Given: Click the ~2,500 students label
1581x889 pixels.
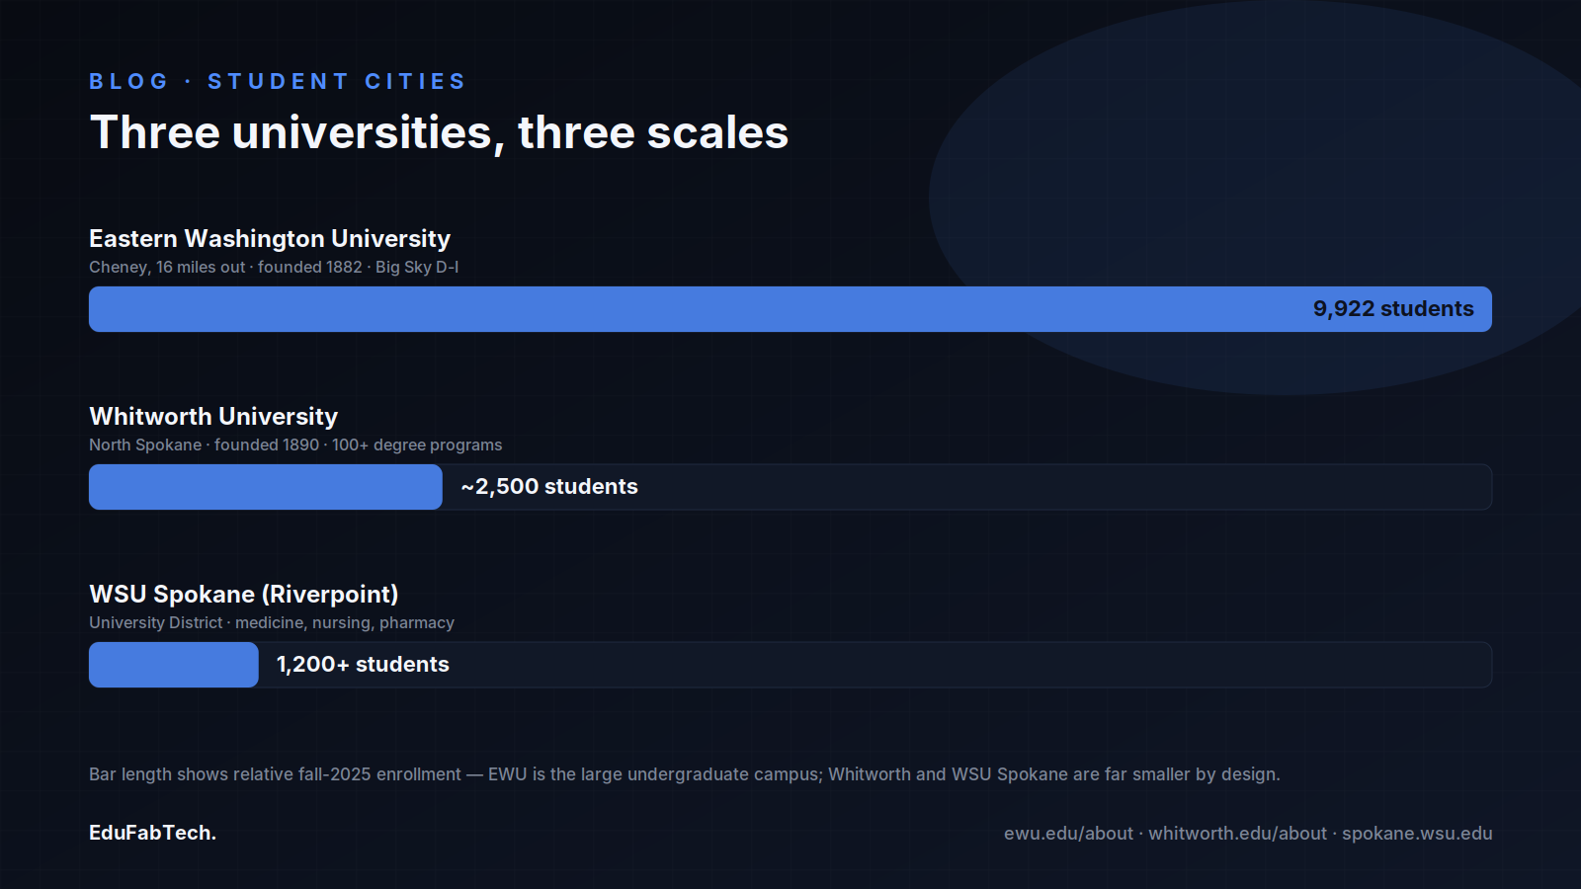Looking at the screenshot, I should (x=549, y=487).
